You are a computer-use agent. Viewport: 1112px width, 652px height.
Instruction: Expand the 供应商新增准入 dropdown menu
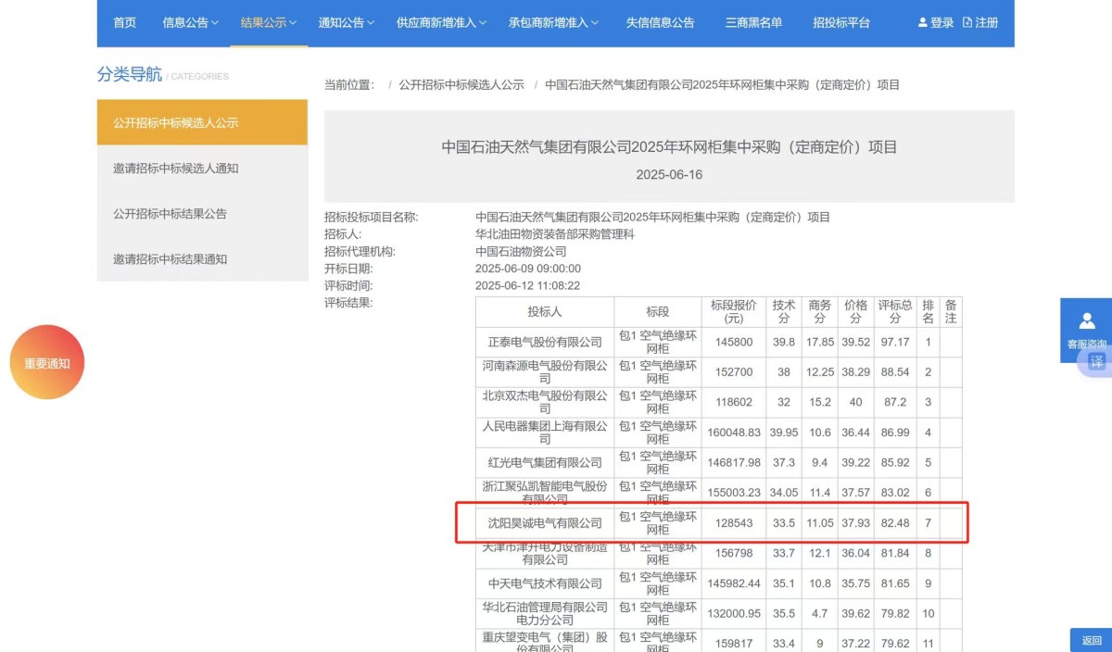point(441,22)
